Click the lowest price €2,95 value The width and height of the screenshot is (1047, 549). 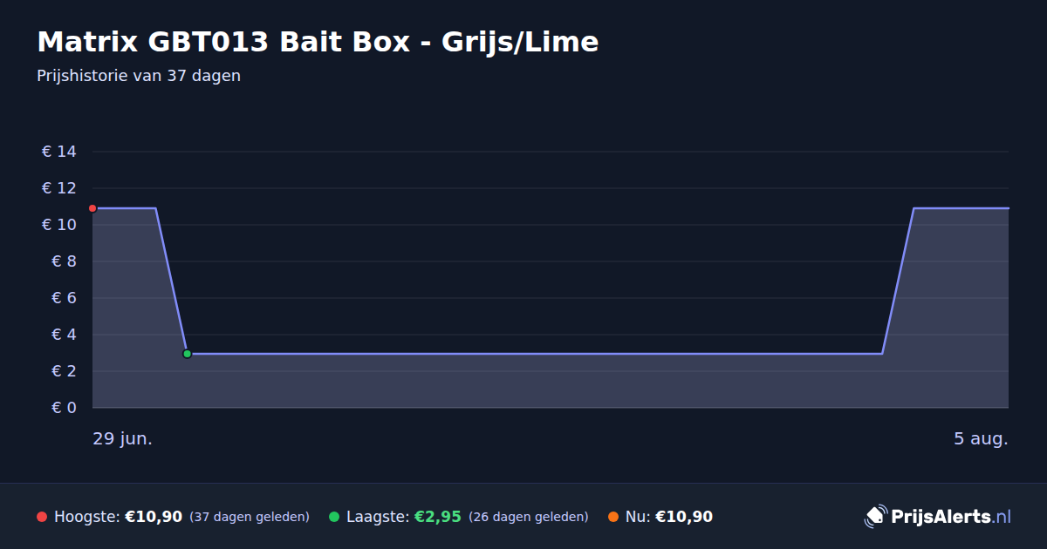tap(437, 517)
